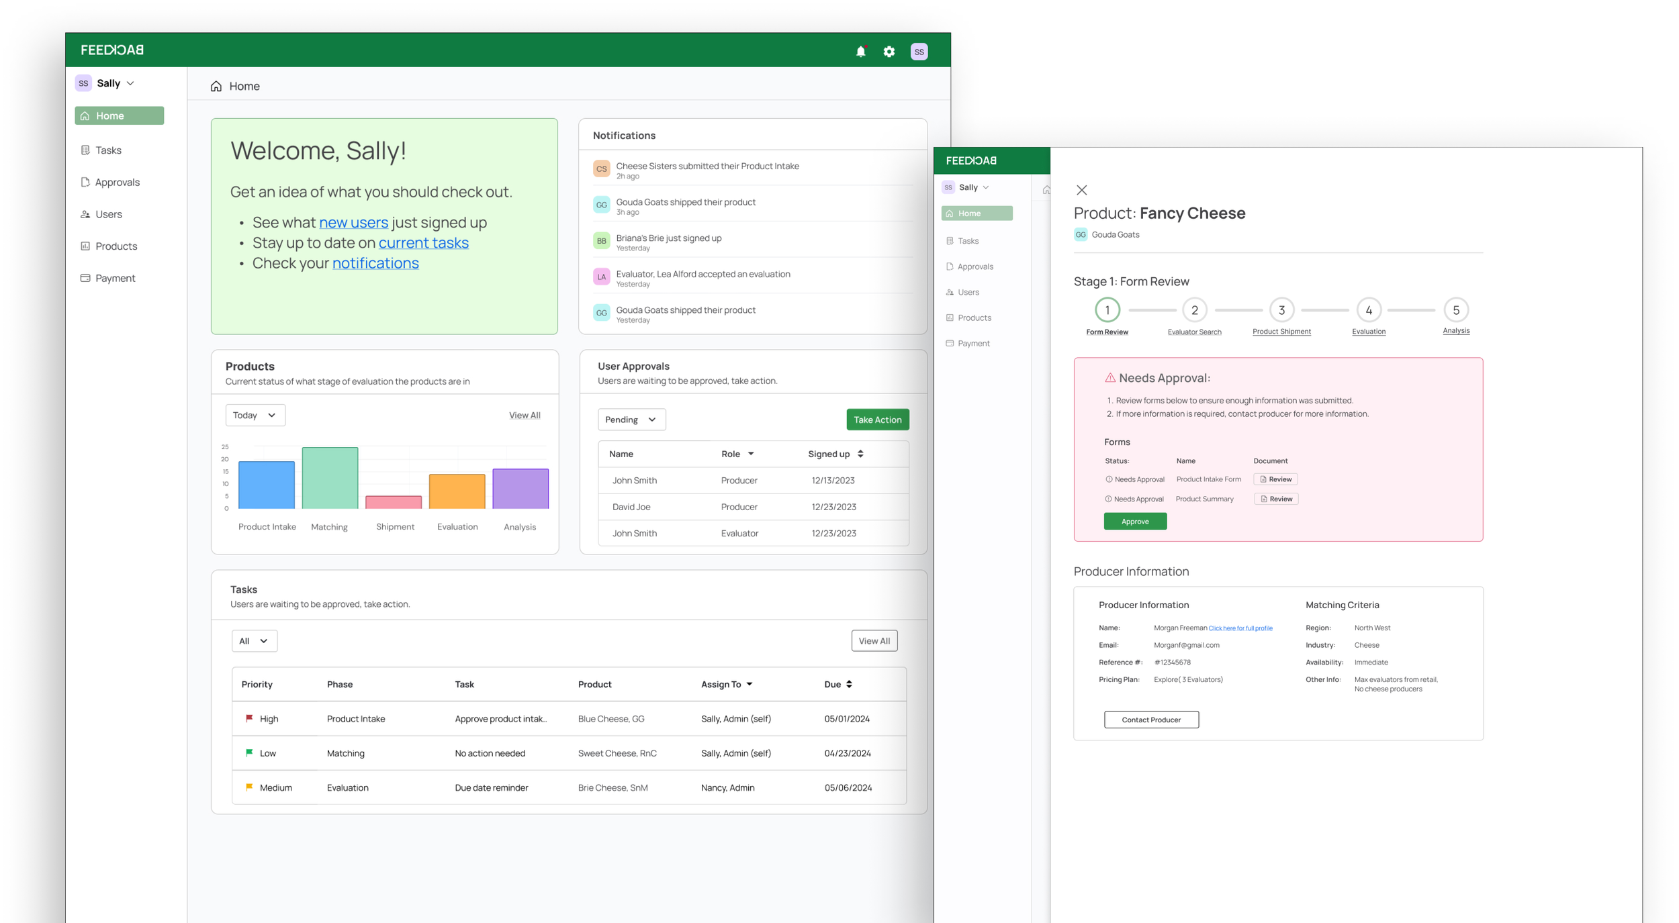Click the purple Analysis bar in chart
Image resolution: width=1679 pixels, height=923 pixels.
(x=520, y=489)
